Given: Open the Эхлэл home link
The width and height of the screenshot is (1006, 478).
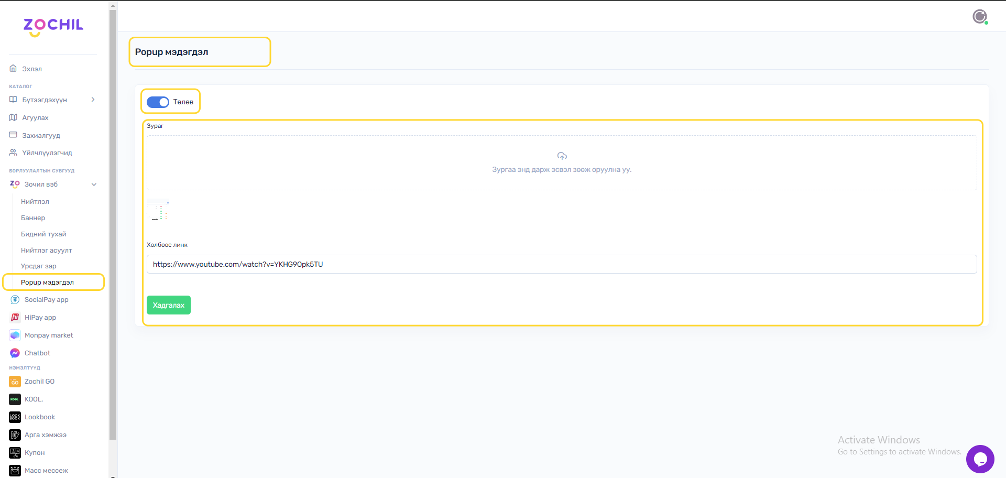Looking at the screenshot, I should (x=32, y=69).
